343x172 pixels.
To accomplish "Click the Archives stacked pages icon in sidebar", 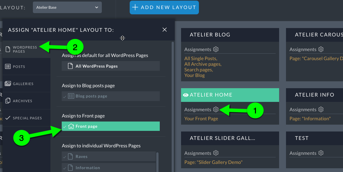I will (8, 101).
